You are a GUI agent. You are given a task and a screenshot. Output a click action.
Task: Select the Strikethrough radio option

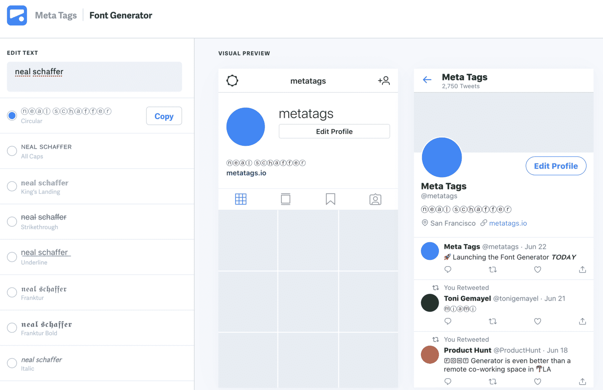coord(12,221)
